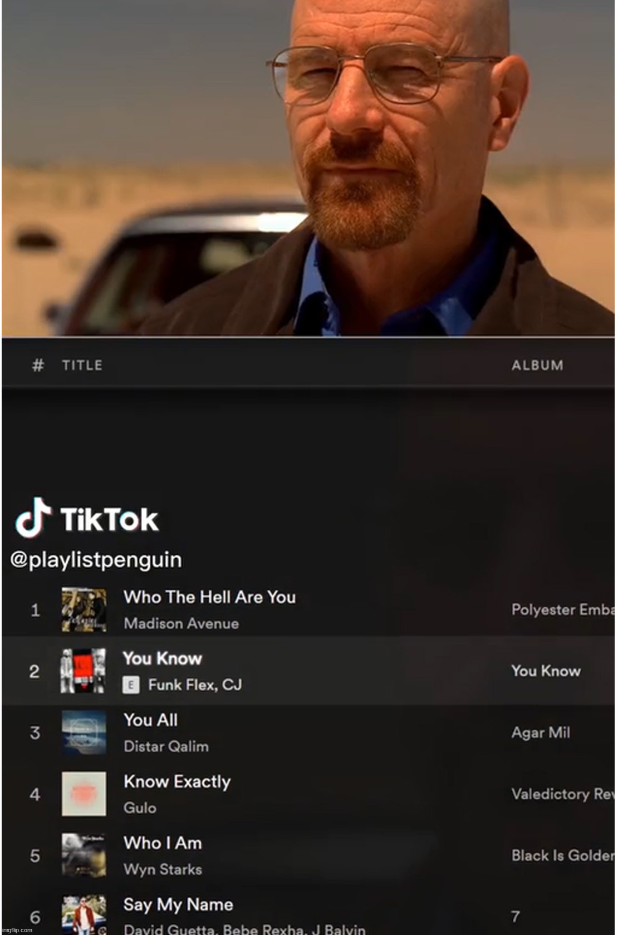The width and height of the screenshot is (618, 935).
Task: Click the imgflip.com watermark
Action: pyautogui.click(x=17, y=930)
